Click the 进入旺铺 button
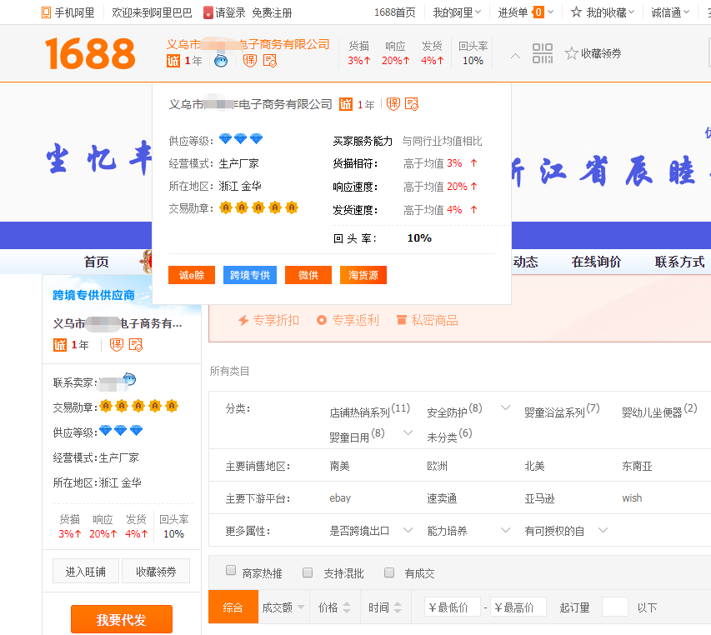 tap(86, 571)
